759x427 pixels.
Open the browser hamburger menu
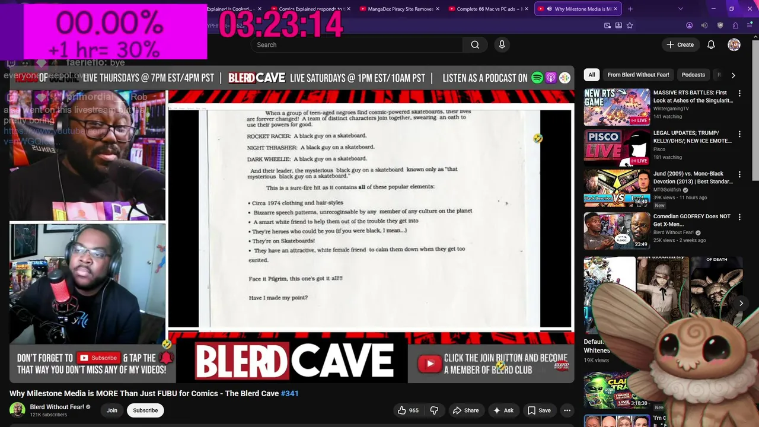pos(750,26)
